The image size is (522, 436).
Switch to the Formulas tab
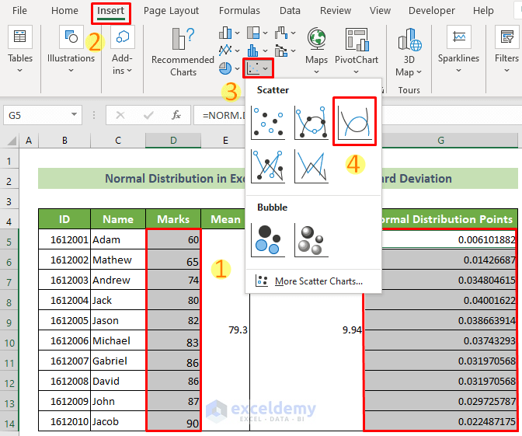239,11
